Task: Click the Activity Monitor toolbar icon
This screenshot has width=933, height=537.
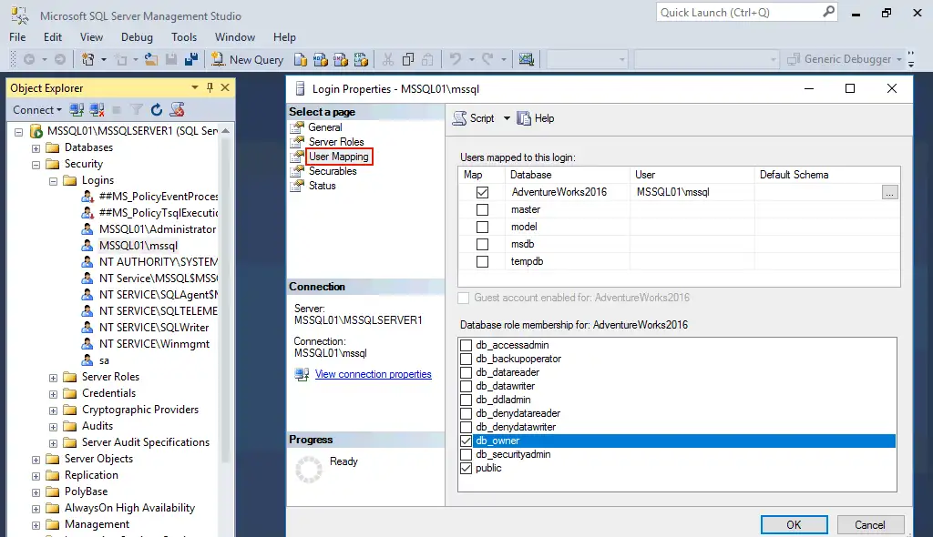Action: click(x=526, y=58)
